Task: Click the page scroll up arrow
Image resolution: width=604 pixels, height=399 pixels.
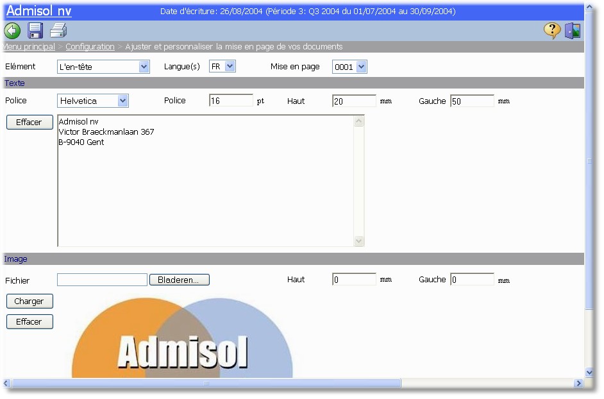Action: (589, 8)
